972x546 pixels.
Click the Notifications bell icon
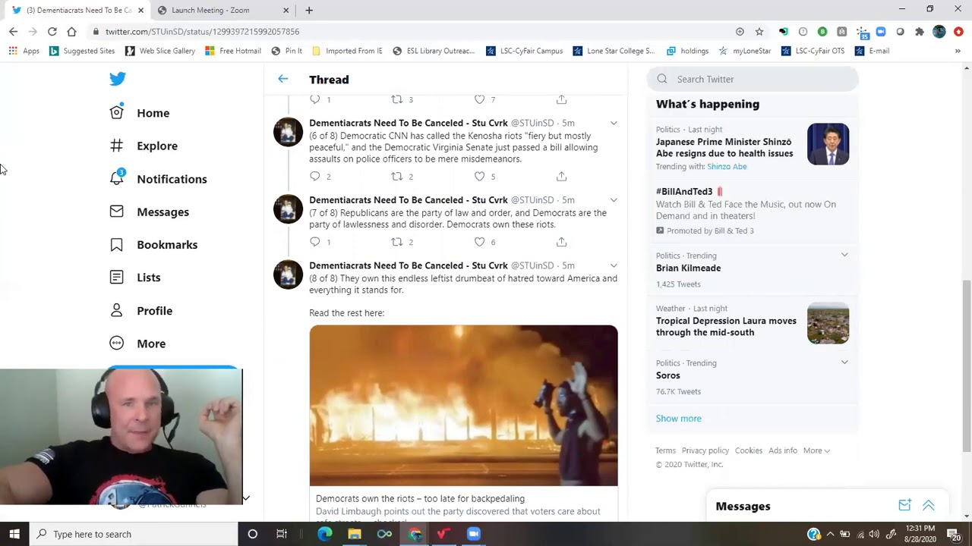(x=116, y=178)
